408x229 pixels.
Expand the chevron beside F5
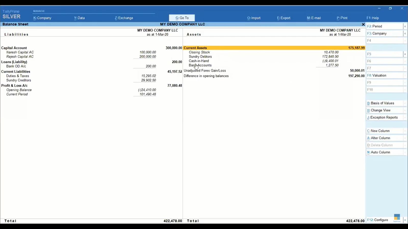coord(405,54)
